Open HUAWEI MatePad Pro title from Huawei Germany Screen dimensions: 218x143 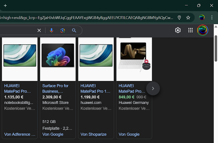(132, 88)
